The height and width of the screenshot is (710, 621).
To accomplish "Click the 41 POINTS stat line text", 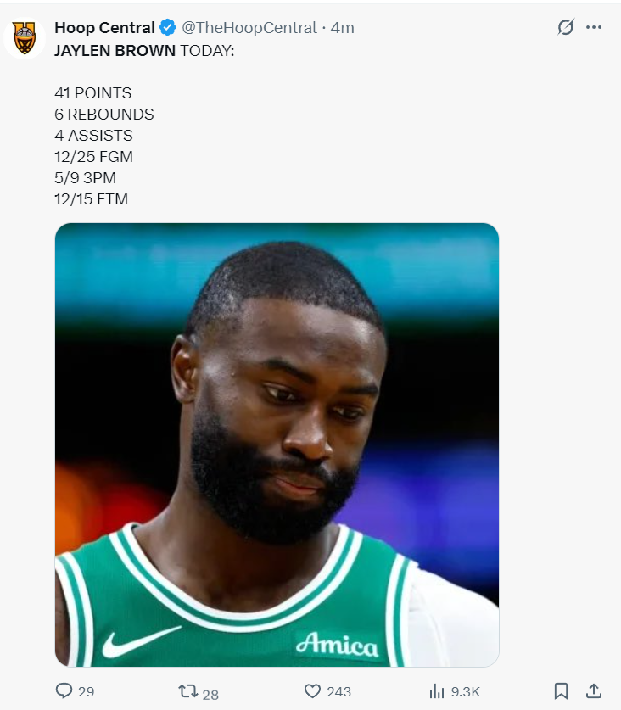I will (92, 92).
